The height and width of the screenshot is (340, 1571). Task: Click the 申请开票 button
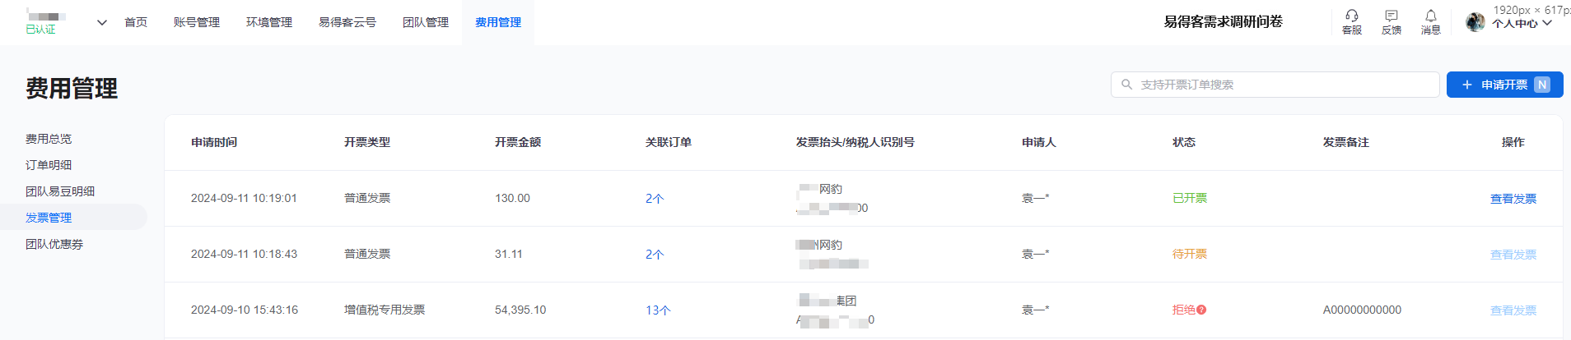tap(1504, 85)
